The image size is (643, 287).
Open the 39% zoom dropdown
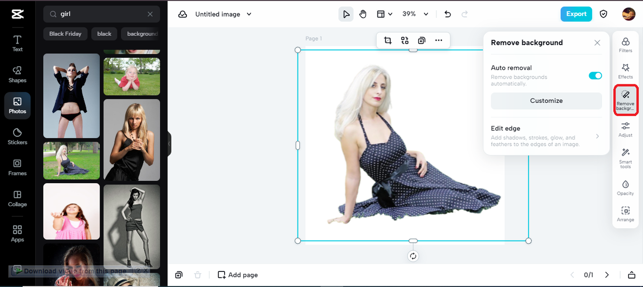coord(415,14)
